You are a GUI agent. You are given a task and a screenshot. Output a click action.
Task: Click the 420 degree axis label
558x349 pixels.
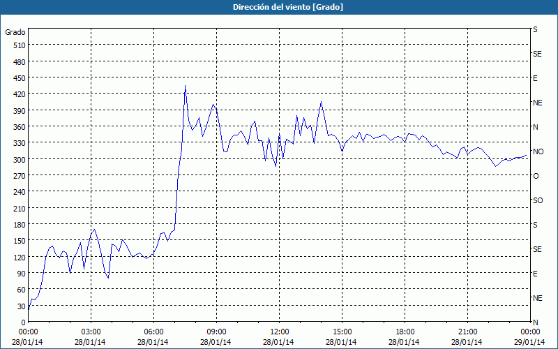point(20,94)
